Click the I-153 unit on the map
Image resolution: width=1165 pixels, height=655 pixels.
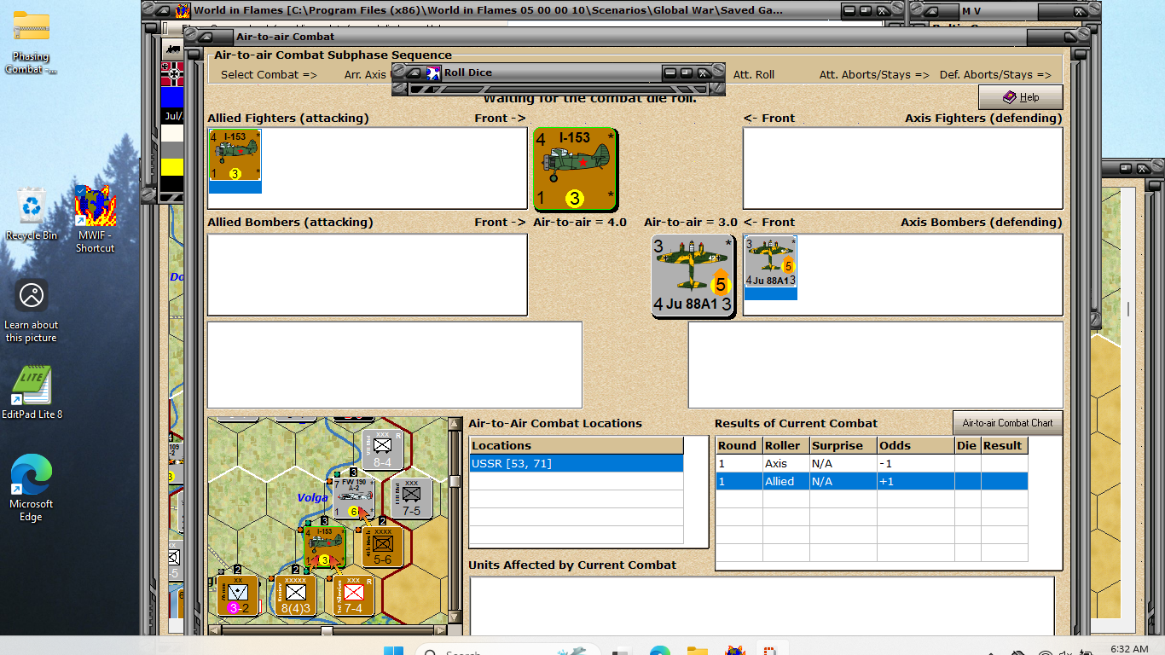tap(324, 547)
